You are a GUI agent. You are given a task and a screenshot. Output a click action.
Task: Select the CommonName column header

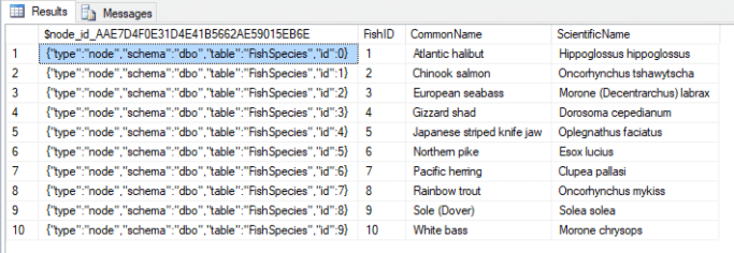pyautogui.click(x=478, y=34)
